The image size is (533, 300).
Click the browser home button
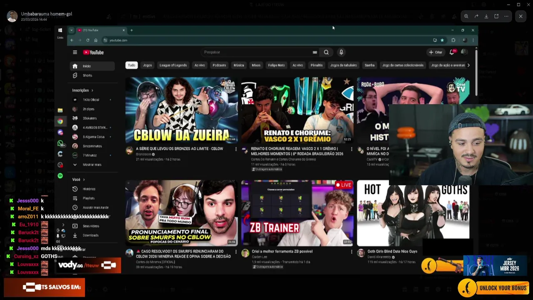pos(95,40)
